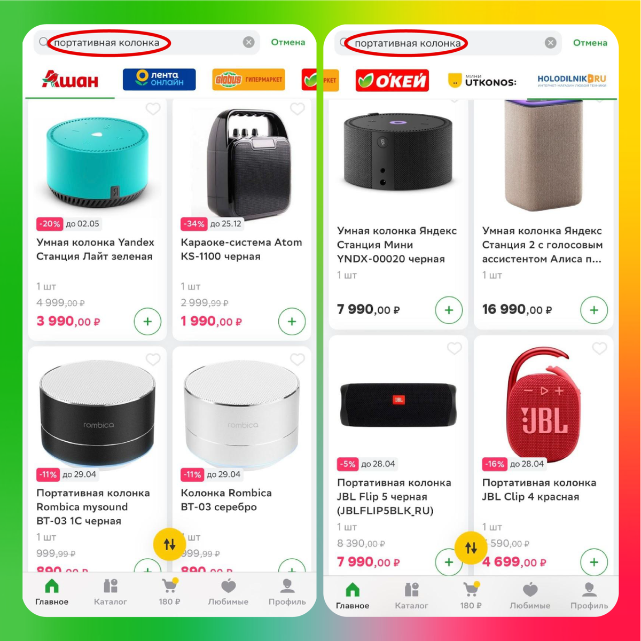This screenshot has width=641, height=641.
Task: Choose the Лента Онлайн store
Action: coord(159,79)
